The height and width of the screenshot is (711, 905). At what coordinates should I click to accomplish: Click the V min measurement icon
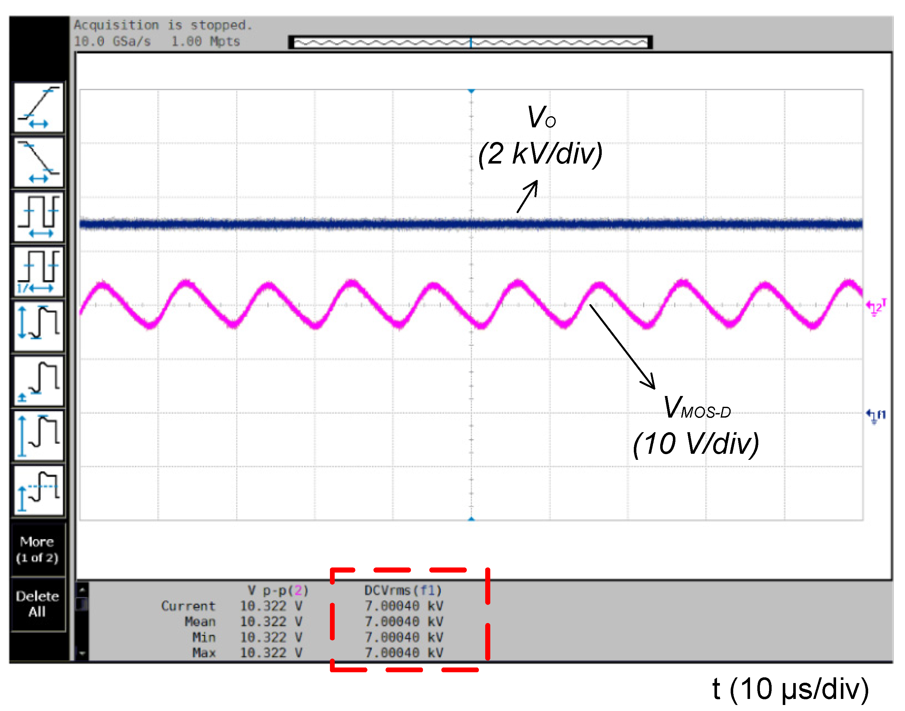[39, 381]
